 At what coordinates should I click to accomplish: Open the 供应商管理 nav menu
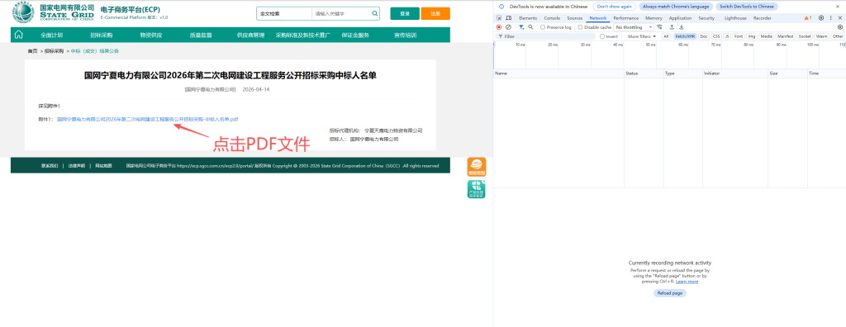[250, 35]
